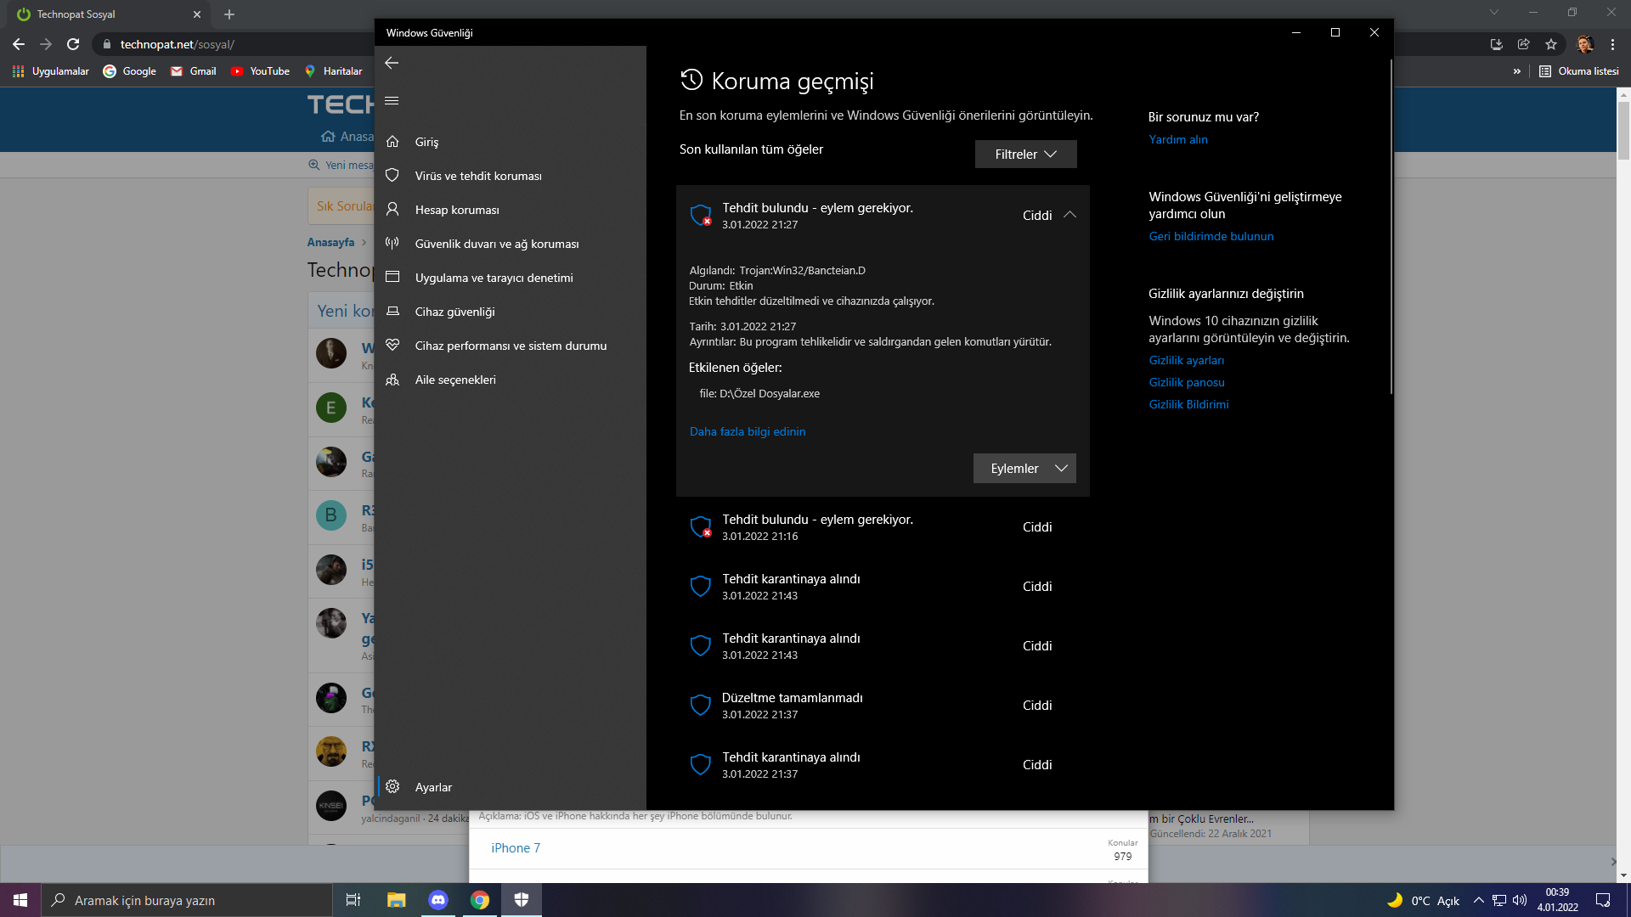Viewport: 1631px width, 917px height.
Task: Click the Yardım alın link
Action: point(1178,139)
